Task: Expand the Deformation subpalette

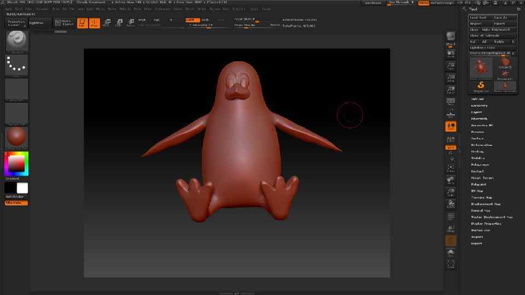Action: pyautogui.click(x=482, y=145)
